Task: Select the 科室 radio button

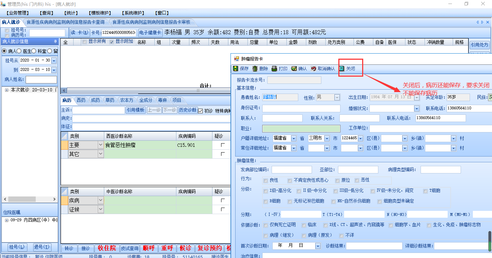Action: tap(34, 51)
